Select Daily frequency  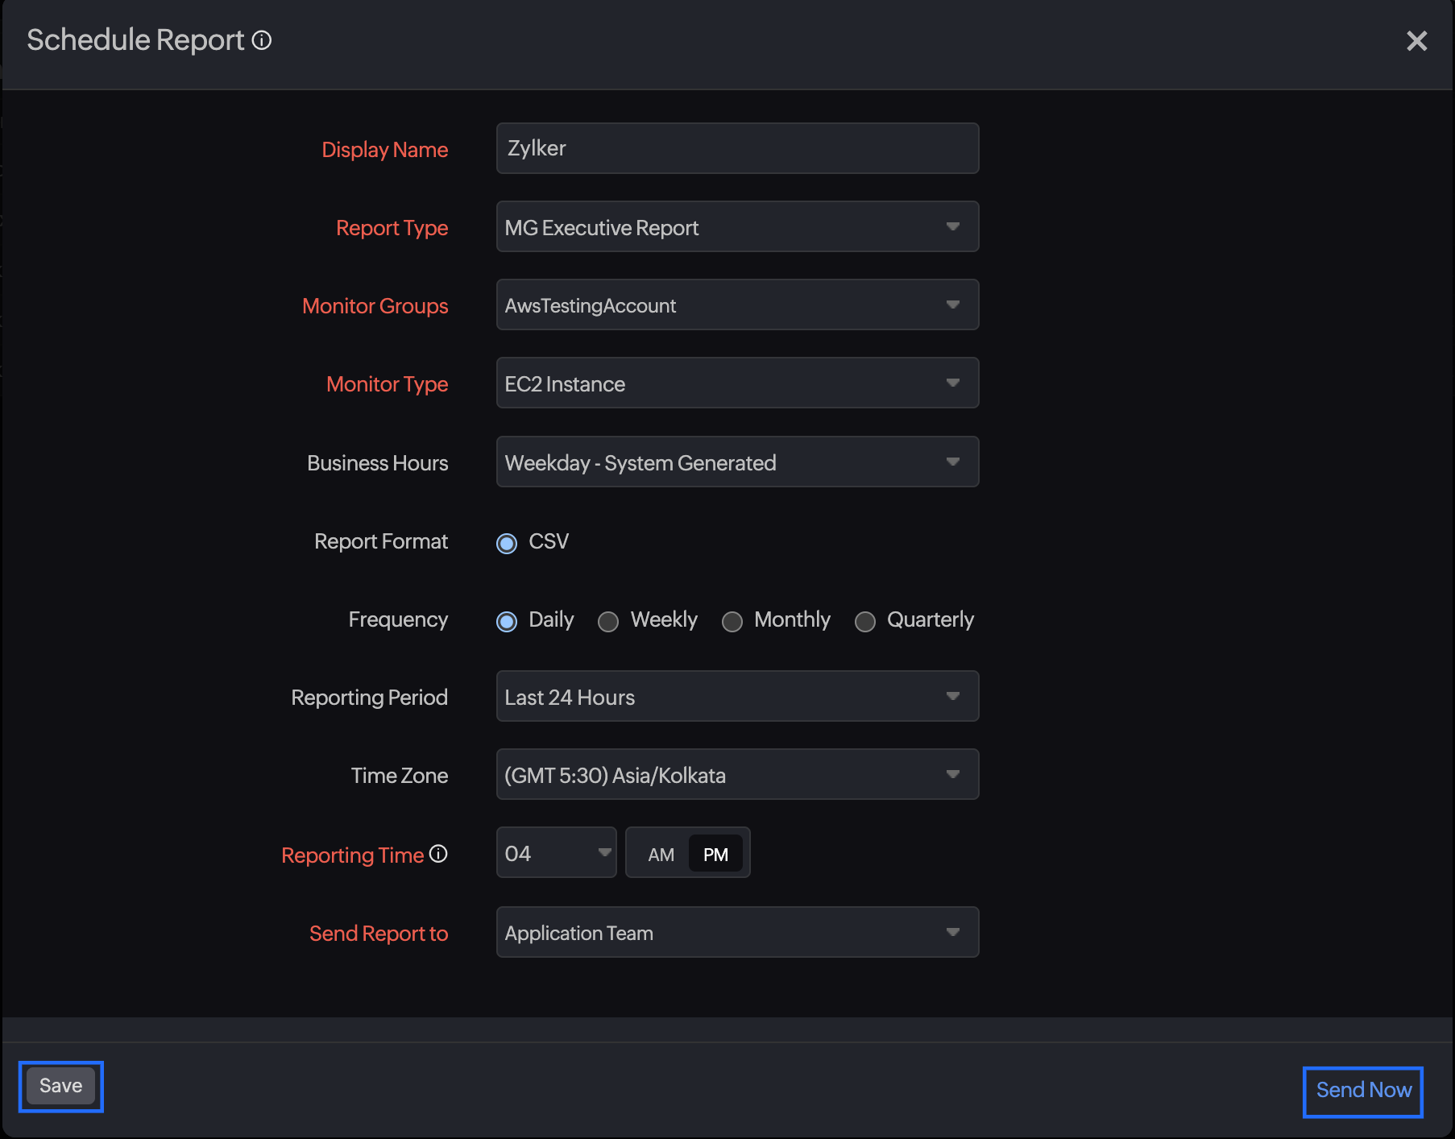pos(507,622)
